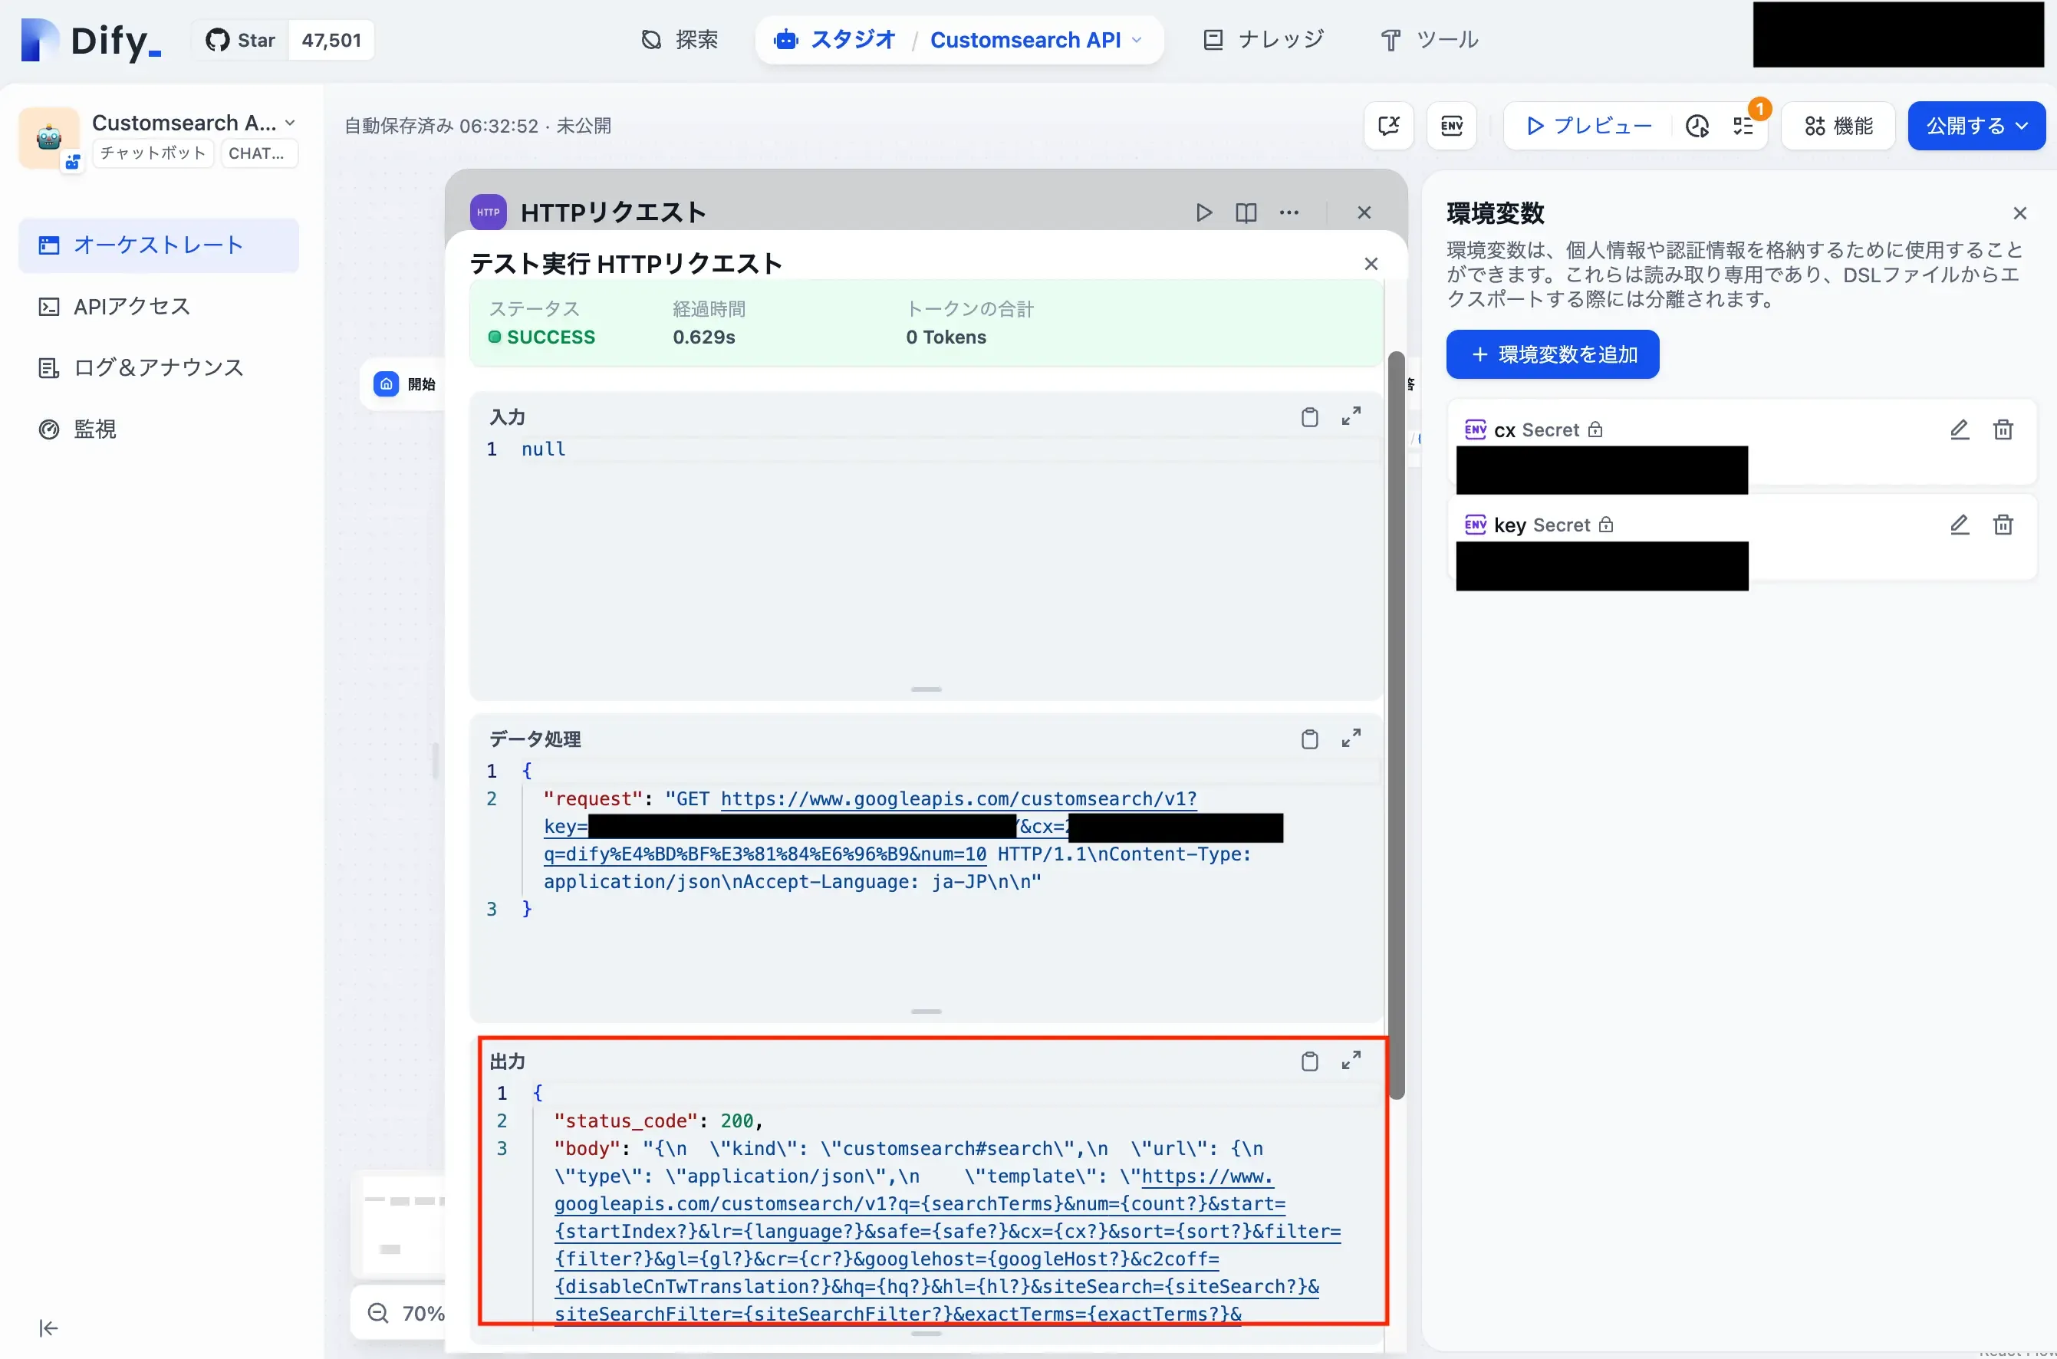Collapse the left sidebar
Image resolution: width=2057 pixels, height=1359 pixels.
pos(48,1328)
